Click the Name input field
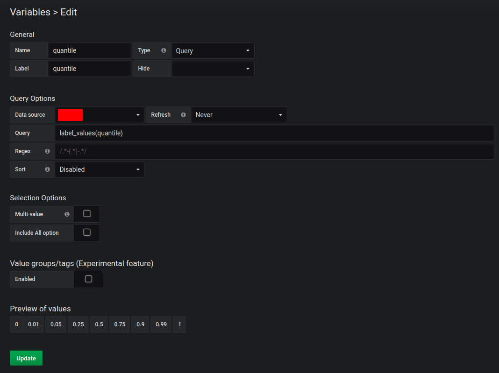This screenshot has width=499, height=373. click(x=89, y=50)
